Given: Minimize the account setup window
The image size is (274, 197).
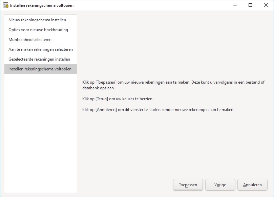Looking at the screenshot, I should point(234,5).
